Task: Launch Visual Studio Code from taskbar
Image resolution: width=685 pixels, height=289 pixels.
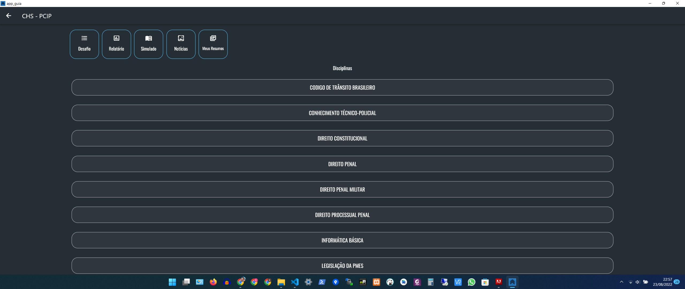Action: click(x=295, y=282)
